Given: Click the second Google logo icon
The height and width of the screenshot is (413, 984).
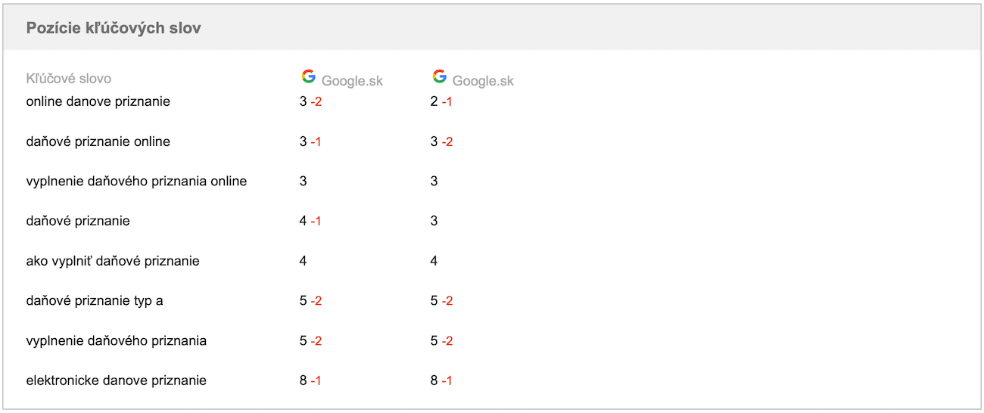Looking at the screenshot, I should pyautogui.click(x=439, y=76).
